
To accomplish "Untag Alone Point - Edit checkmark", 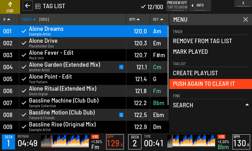I will point(24,79).
